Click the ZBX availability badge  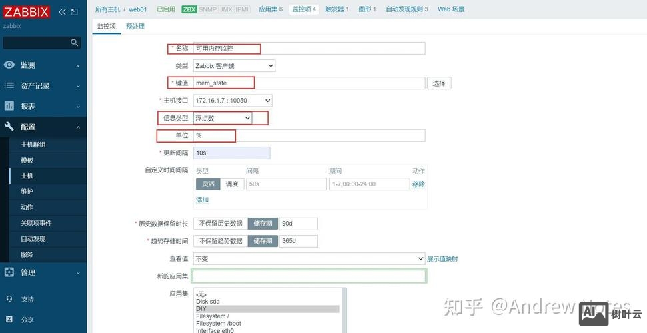(x=189, y=9)
